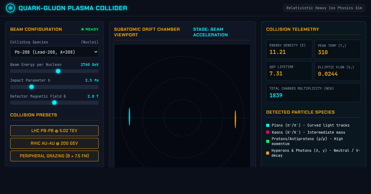This screenshot has width=371, height=194.
Task: Click the (Nuclei) unit label
Action: coord(90,42)
